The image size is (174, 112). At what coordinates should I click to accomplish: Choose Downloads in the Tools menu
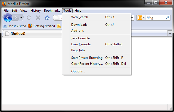[96, 25]
